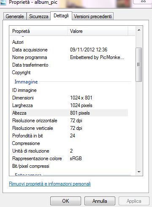
Task: Click the Immagine section header
Action: pos(26,82)
